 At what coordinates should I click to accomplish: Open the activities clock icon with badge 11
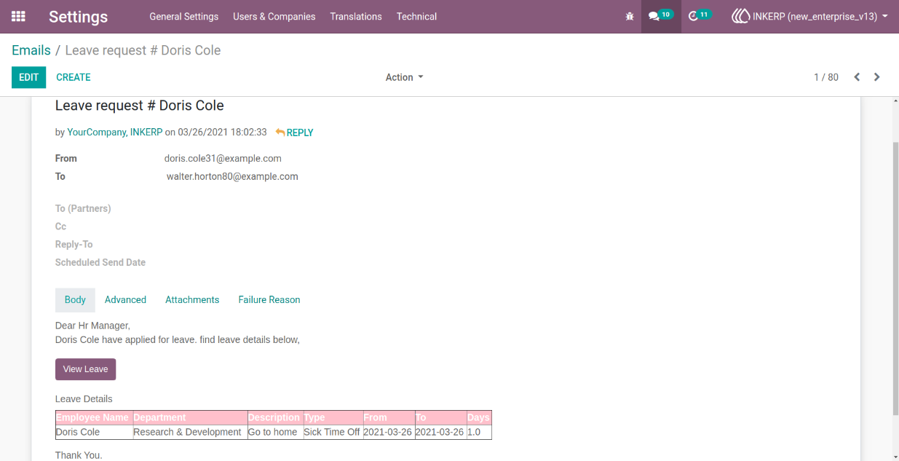pos(700,16)
